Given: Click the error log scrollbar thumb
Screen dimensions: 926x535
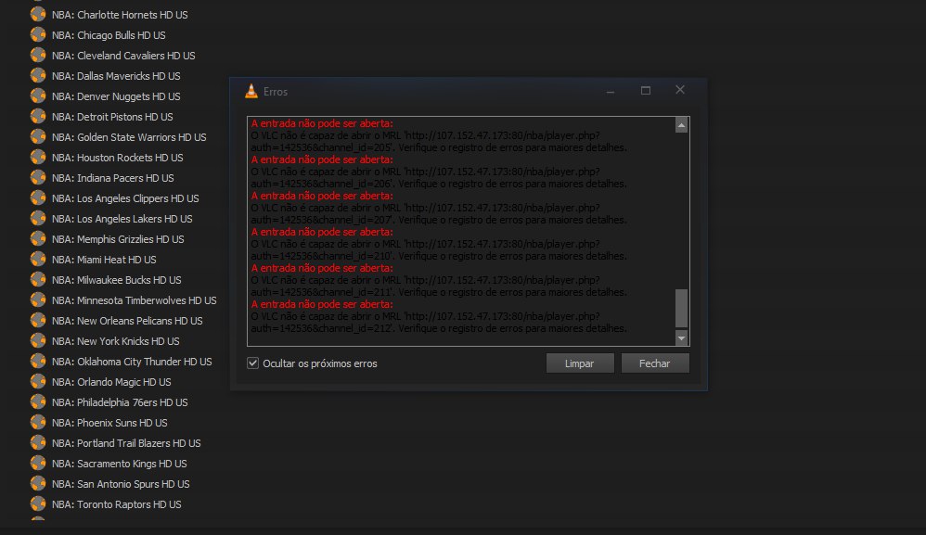Looking at the screenshot, I should tap(681, 308).
